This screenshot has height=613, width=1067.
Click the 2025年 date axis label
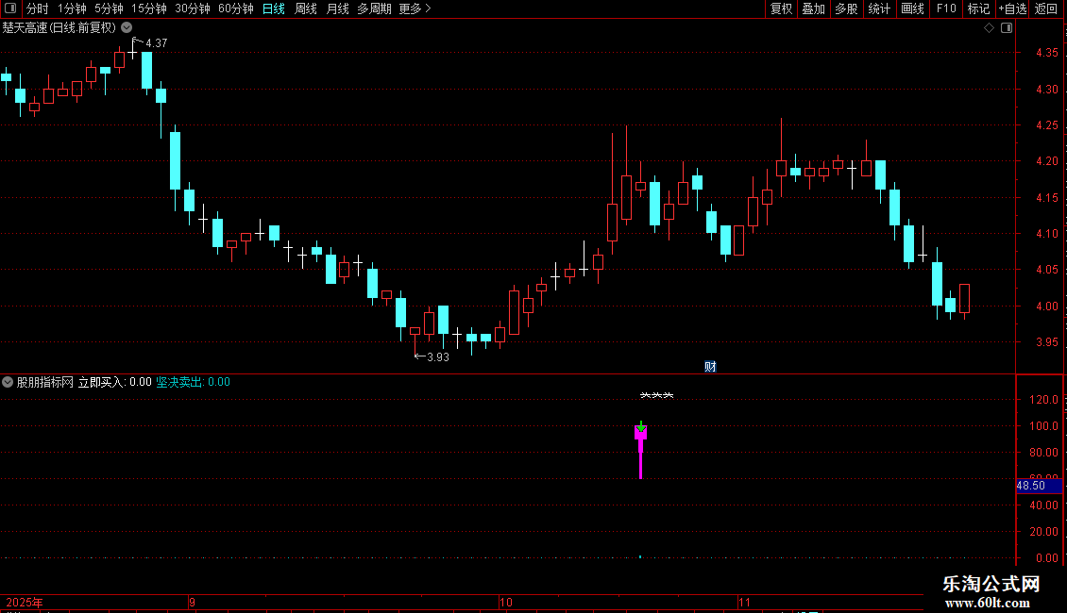pyautogui.click(x=25, y=602)
